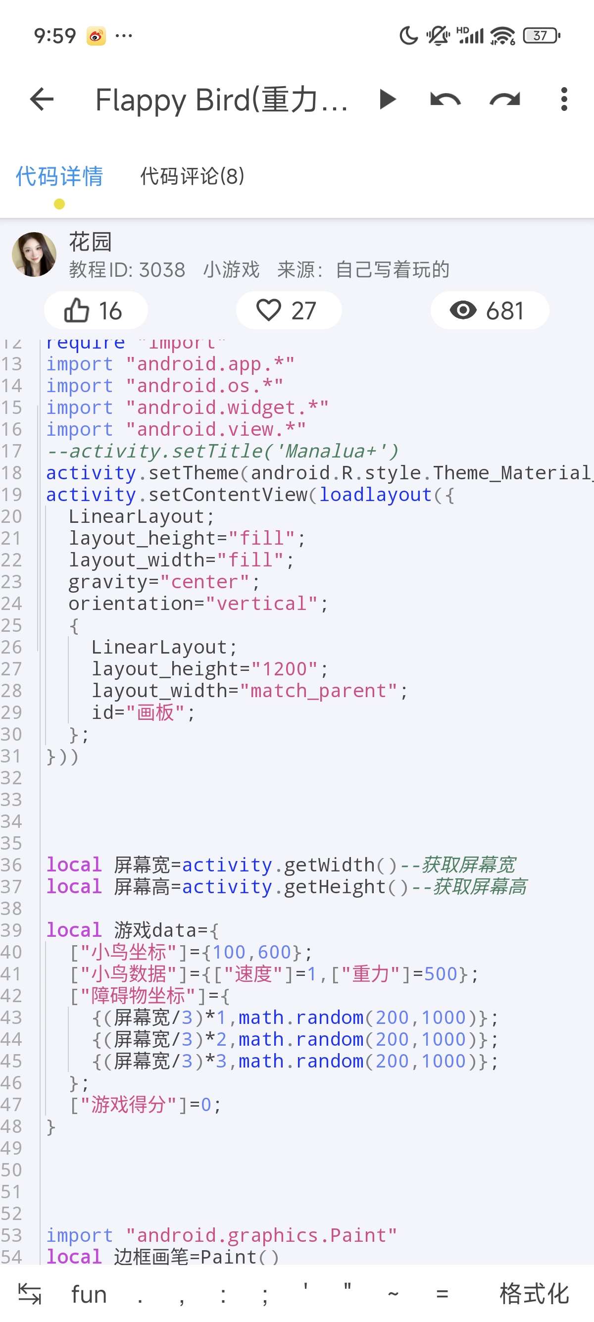This screenshot has height=1322, width=594.
Task: Place cursor on import "android.graphics.Paint" line
Action: [222, 1236]
